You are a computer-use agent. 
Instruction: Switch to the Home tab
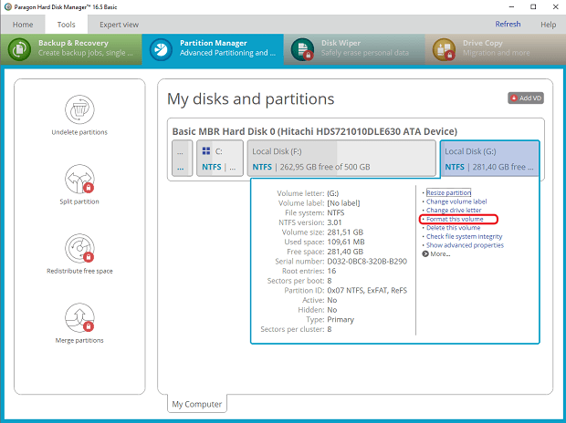point(23,25)
